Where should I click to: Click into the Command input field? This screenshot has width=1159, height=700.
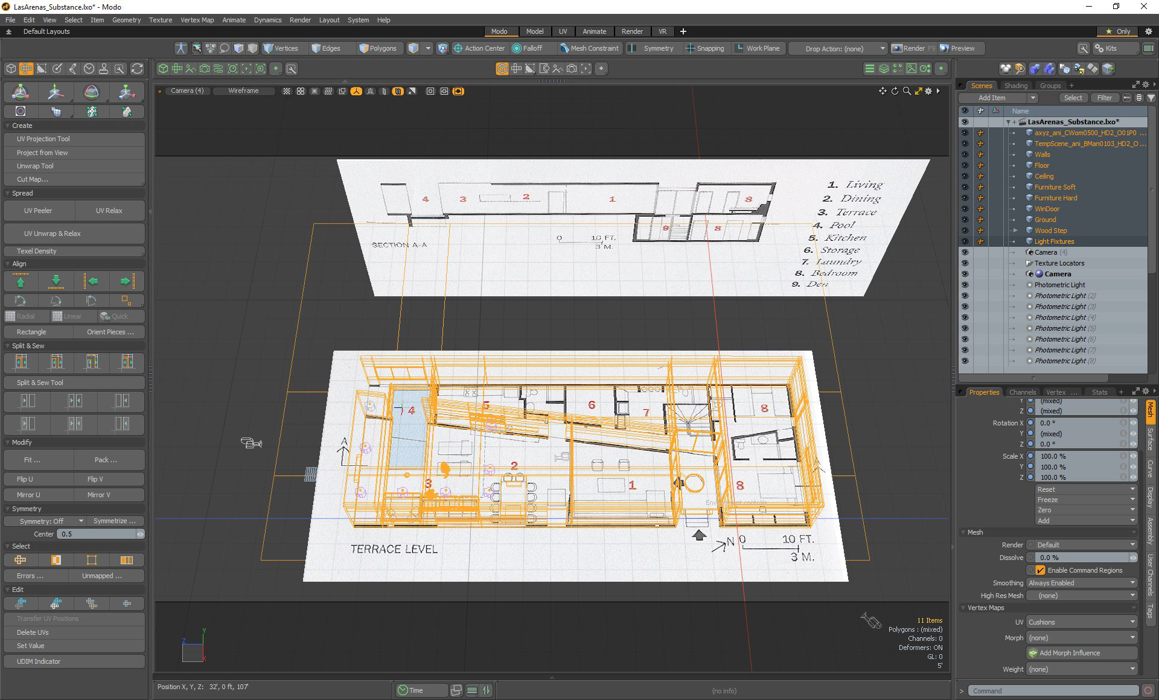[x=1053, y=691]
